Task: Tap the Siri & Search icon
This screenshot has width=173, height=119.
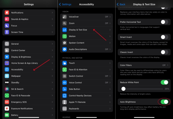Action: tap(7, 89)
